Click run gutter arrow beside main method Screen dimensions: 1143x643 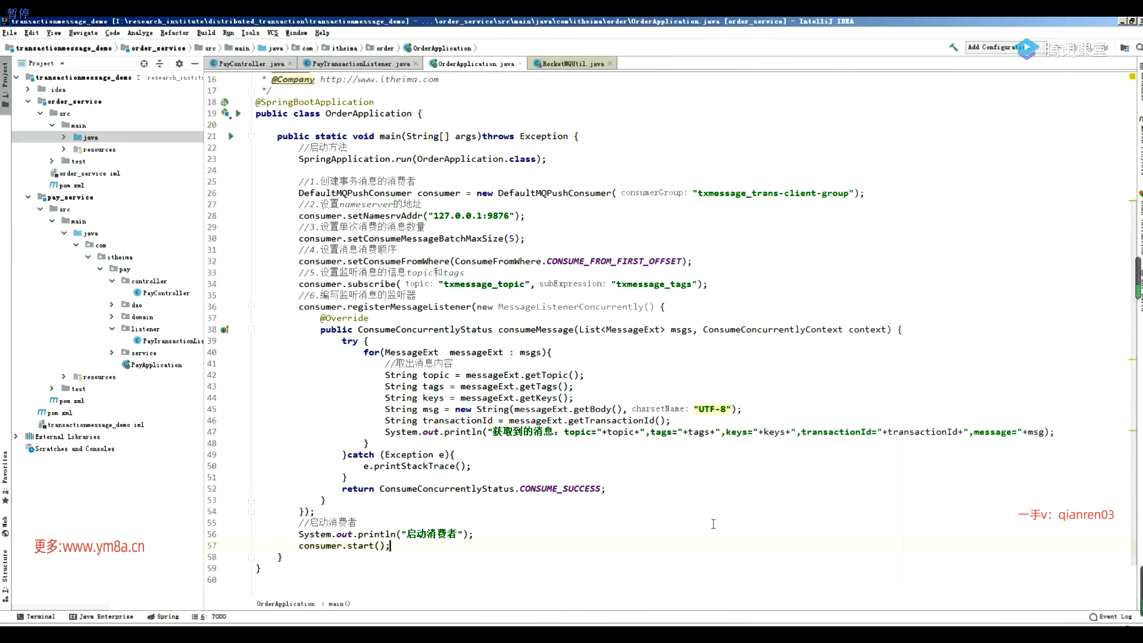pos(231,136)
